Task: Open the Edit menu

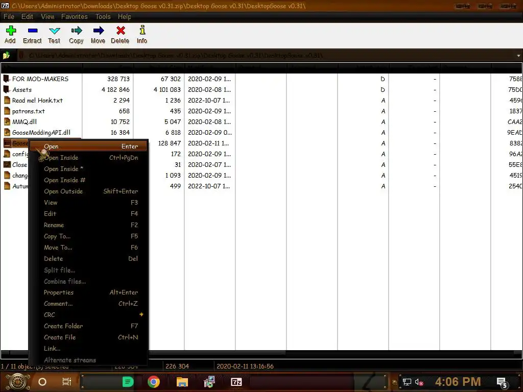Action: (x=27, y=17)
